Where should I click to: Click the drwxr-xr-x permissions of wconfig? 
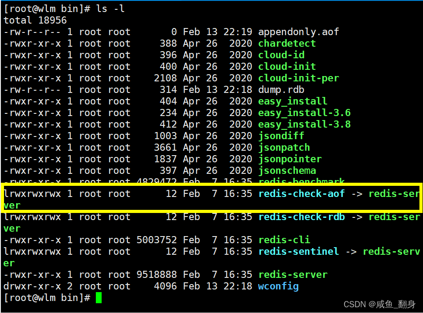pos(33,286)
